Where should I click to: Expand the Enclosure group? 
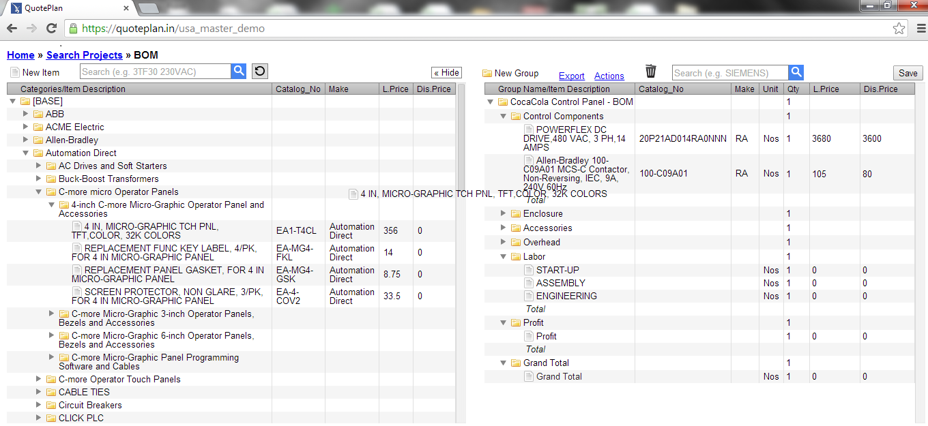pos(504,213)
